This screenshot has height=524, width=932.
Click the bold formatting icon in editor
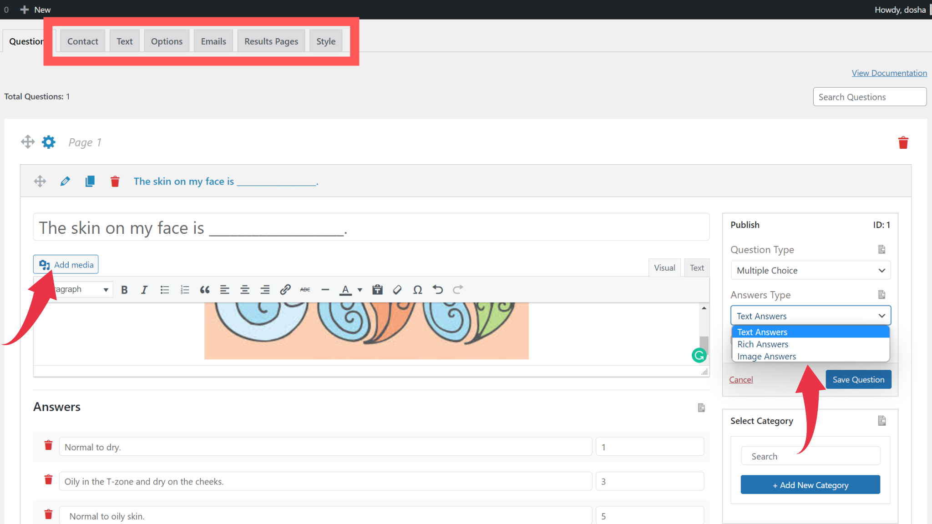pos(124,289)
